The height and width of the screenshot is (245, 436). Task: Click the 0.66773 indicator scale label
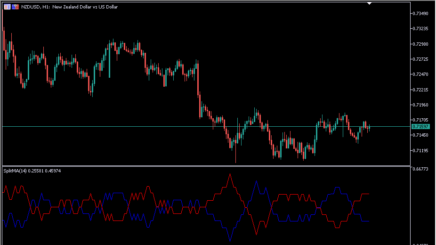pos(420,169)
